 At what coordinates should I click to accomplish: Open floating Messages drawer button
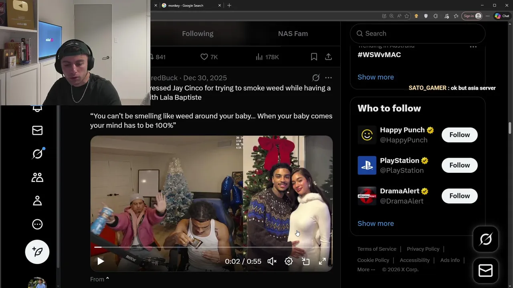(486, 271)
